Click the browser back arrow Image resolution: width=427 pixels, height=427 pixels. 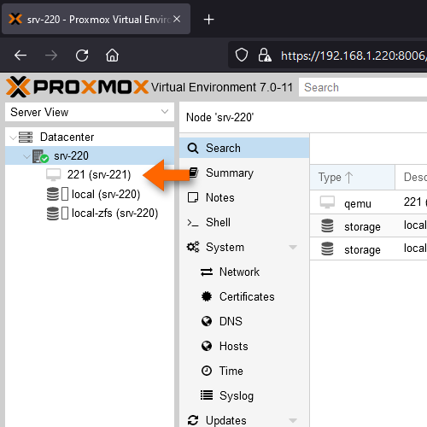click(x=20, y=56)
